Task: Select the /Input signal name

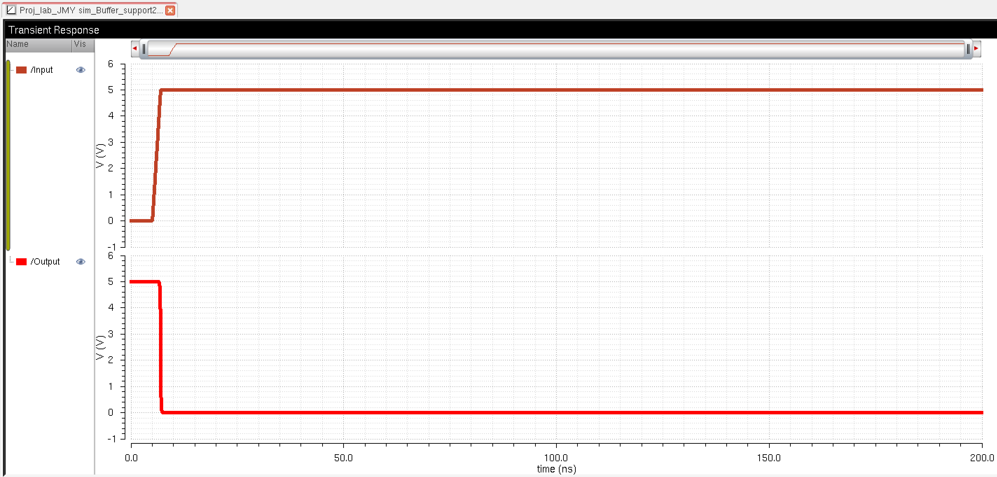Action: pos(41,70)
